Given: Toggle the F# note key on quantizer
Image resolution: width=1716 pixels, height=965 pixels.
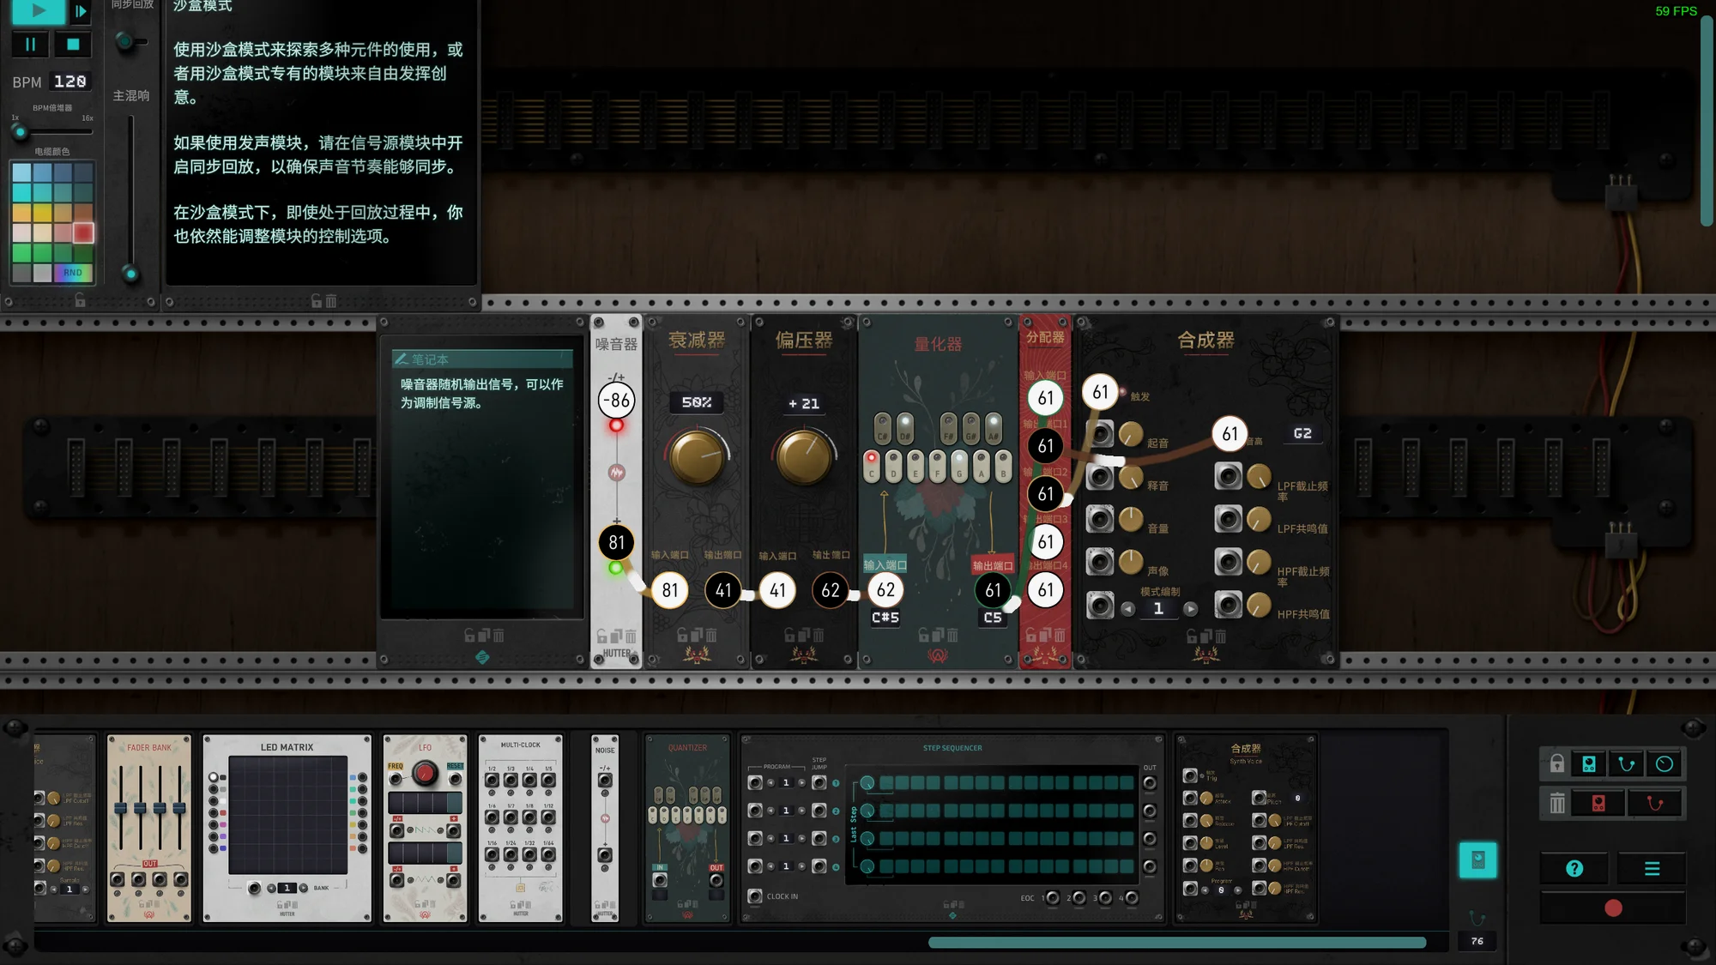Looking at the screenshot, I should [x=948, y=427].
